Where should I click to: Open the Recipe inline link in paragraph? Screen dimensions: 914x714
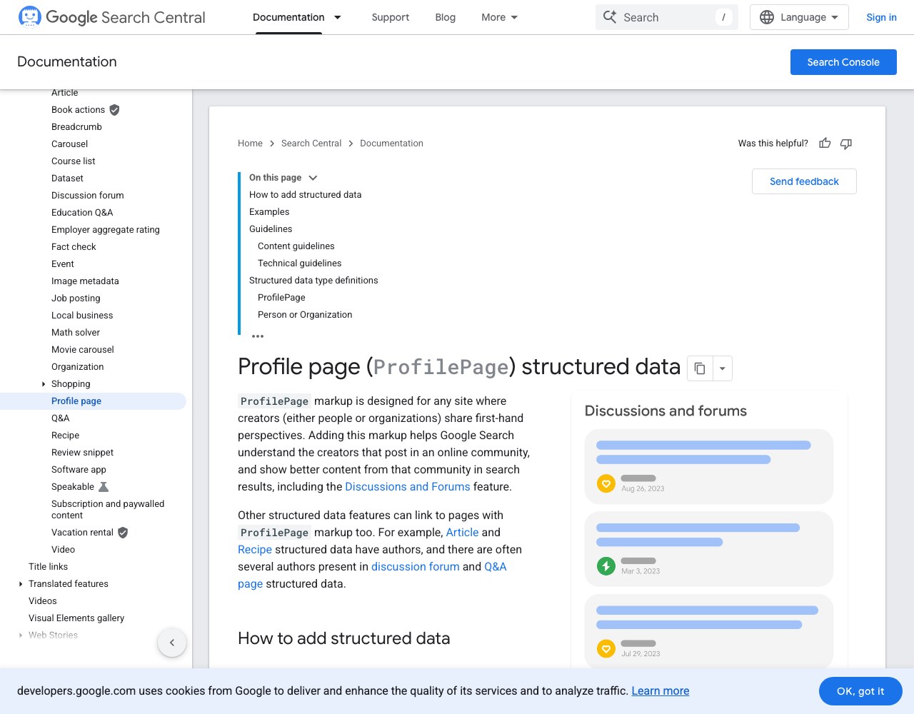tap(255, 550)
